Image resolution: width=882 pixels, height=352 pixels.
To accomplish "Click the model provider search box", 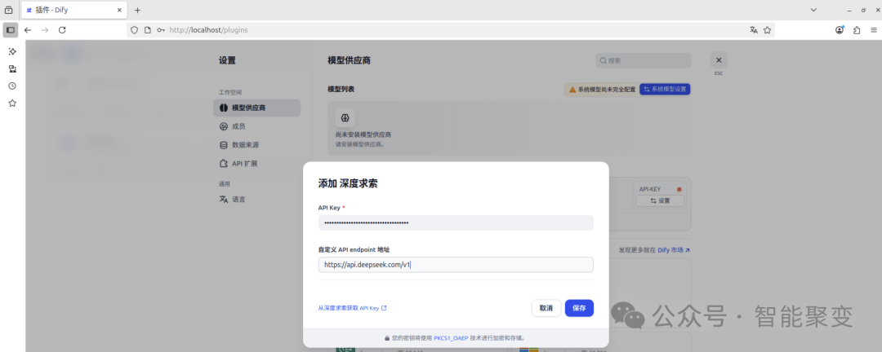I will (x=643, y=60).
